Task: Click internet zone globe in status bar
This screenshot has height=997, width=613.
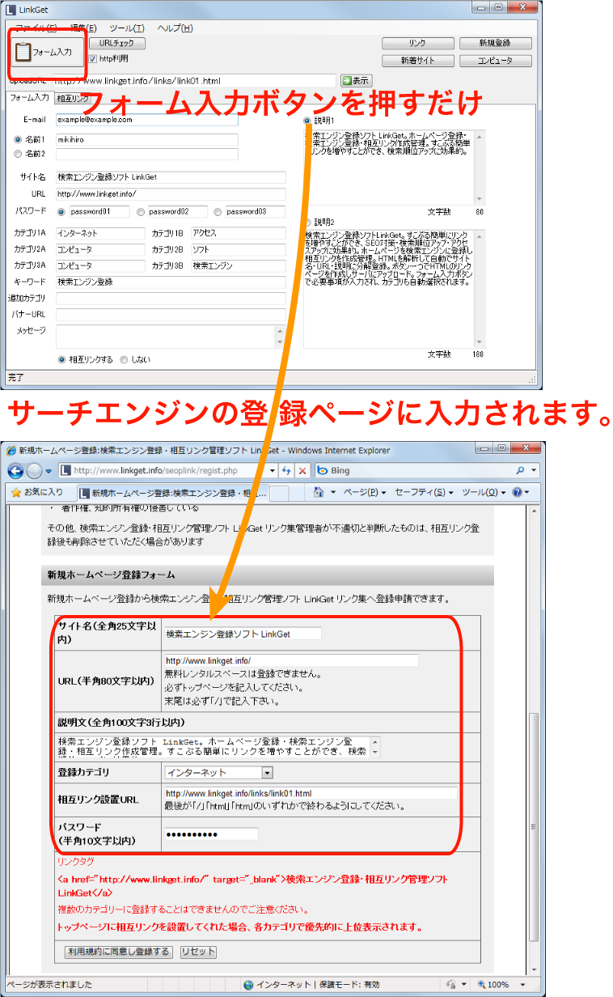Action: point(250,985)
